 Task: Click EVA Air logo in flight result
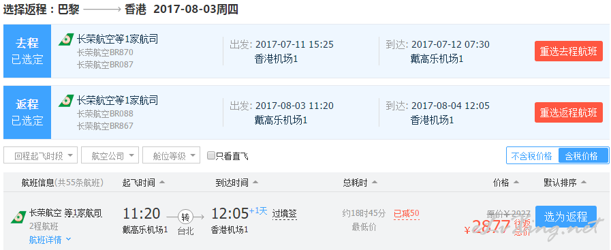tap(18, 217)
